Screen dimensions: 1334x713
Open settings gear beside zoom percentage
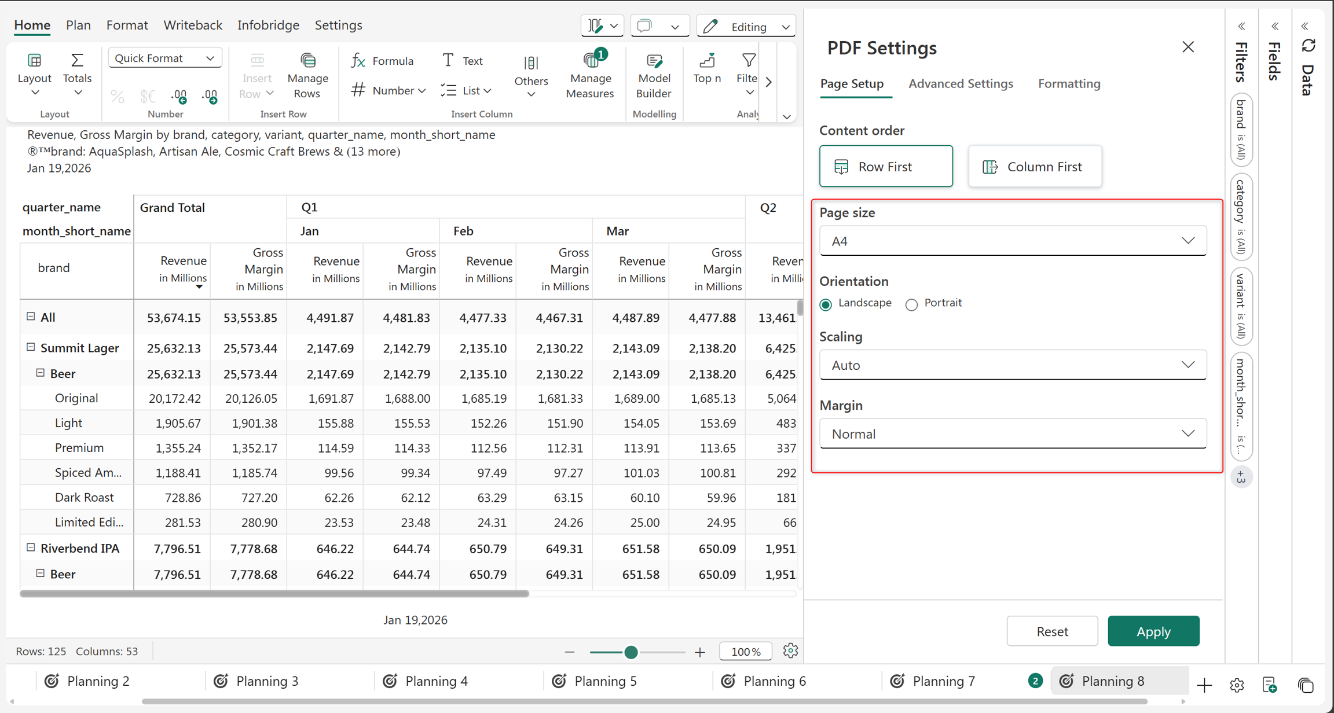790,650
